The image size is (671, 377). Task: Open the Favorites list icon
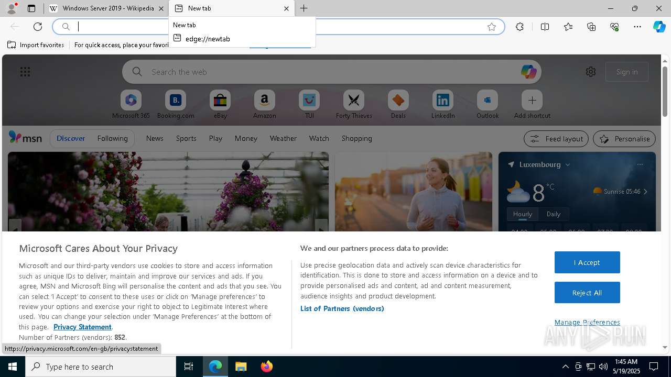click(568, 27)
